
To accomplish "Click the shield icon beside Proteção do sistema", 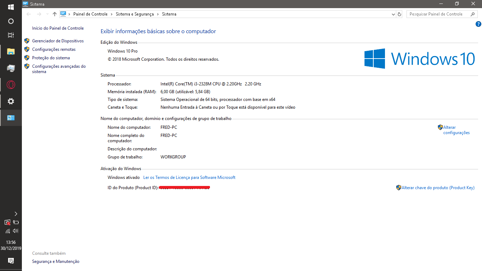I will 27,58.
